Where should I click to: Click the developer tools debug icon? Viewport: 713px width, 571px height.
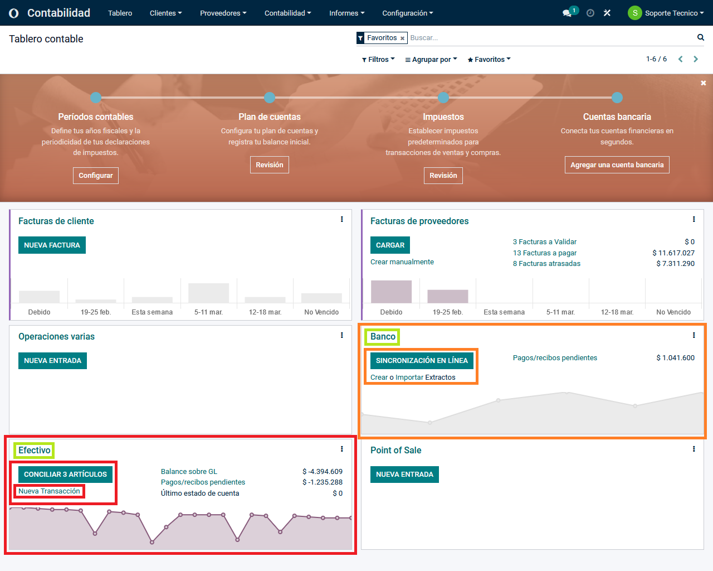point(607,13)
